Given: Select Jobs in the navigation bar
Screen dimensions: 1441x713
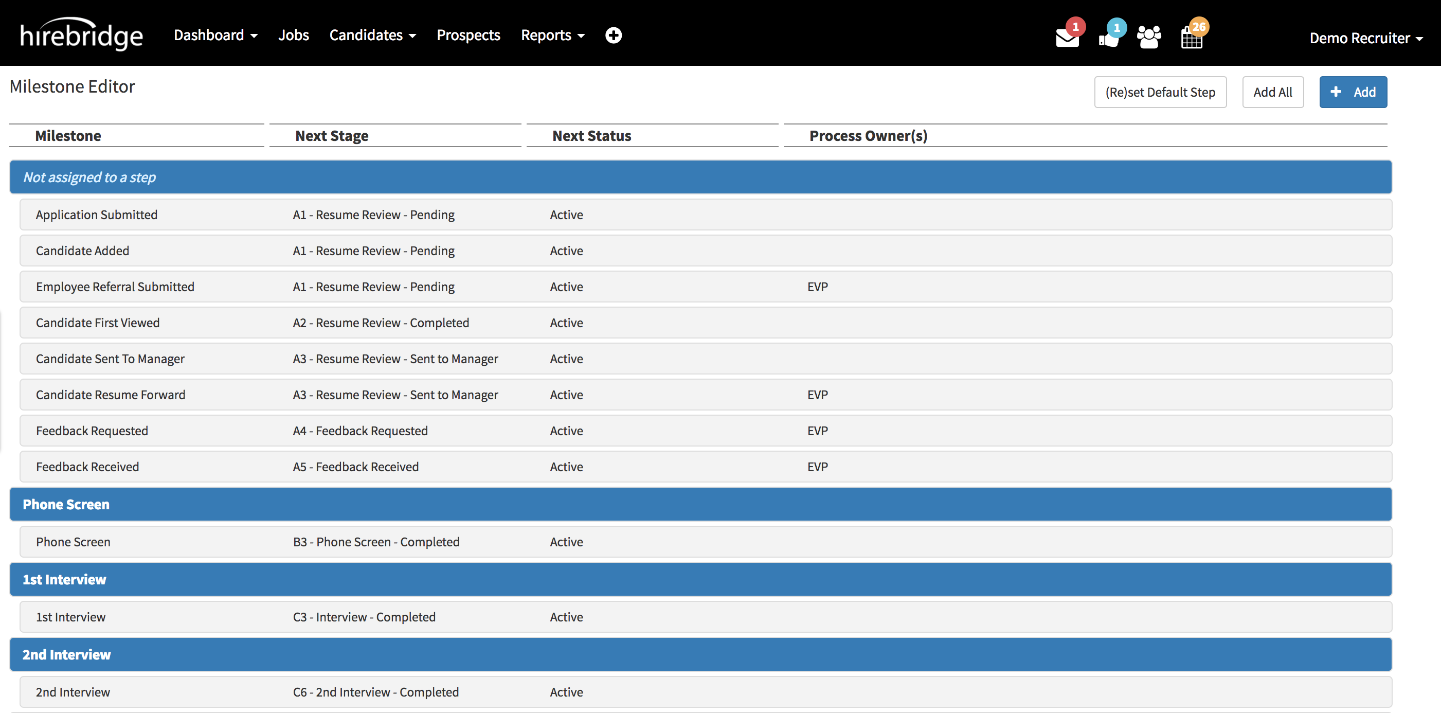Looking at the screenshot, I should (293, 34).
